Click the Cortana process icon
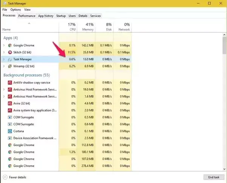The height and width of the screenshot is (183, 227). (10, 131)
